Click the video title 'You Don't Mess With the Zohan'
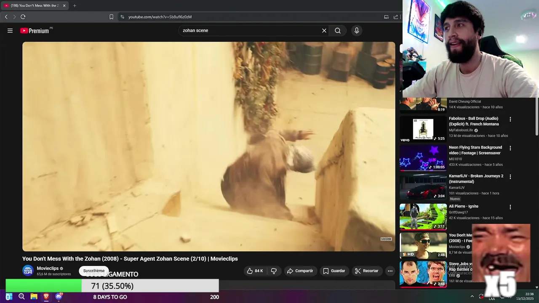The height and width of the screenshot is (303, 539). tap(130, 259)
